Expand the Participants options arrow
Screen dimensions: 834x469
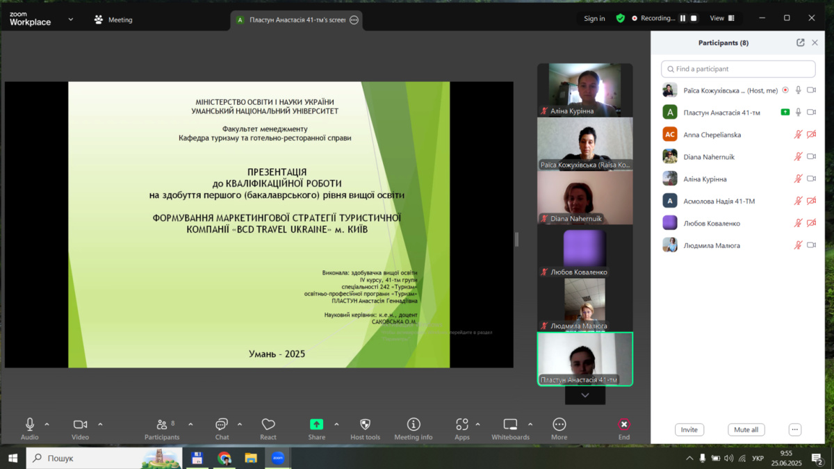[190, 424]
